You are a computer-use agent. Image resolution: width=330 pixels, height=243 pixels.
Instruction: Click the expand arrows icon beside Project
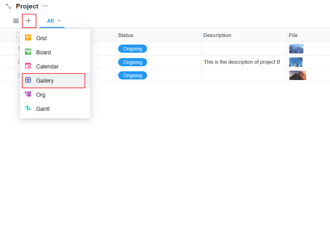8,6
